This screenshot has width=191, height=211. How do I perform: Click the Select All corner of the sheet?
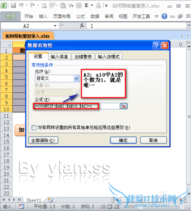click(6, 44)
